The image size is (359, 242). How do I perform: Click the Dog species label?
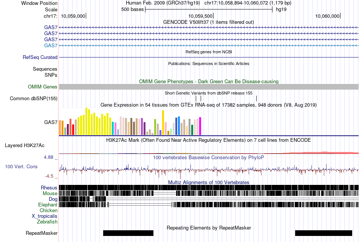[53, 199]
